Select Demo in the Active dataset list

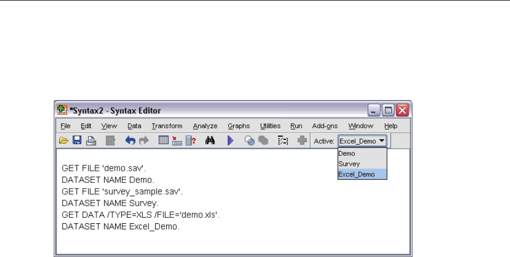[362, 154]
